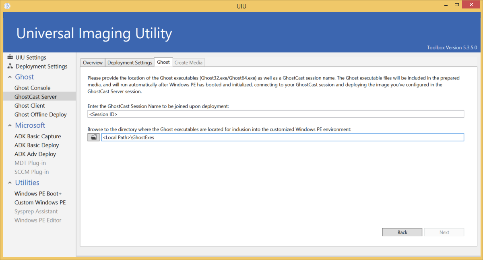Click the Utilities section heading
This screenshot has width=483, height=260.
[x=27, y=183]
